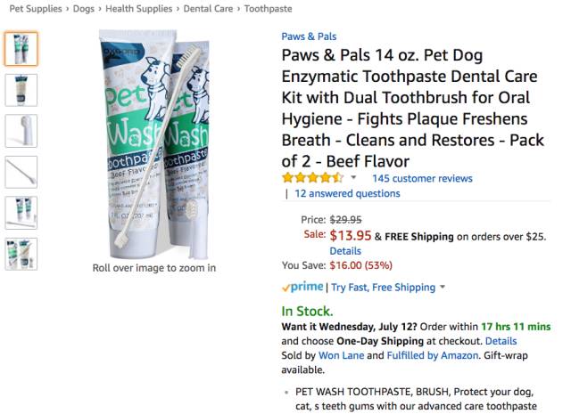Image resolution: width=571 pixels, height=414 pixels.
Task: Open the Toothpaste breadcrumb link
Action: pyautogui.click(x=268, y=8)
